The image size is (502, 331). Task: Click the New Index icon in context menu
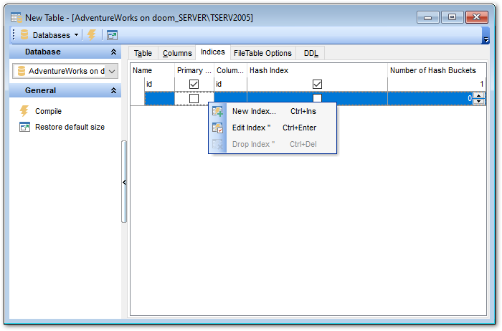tap(218, 111)
